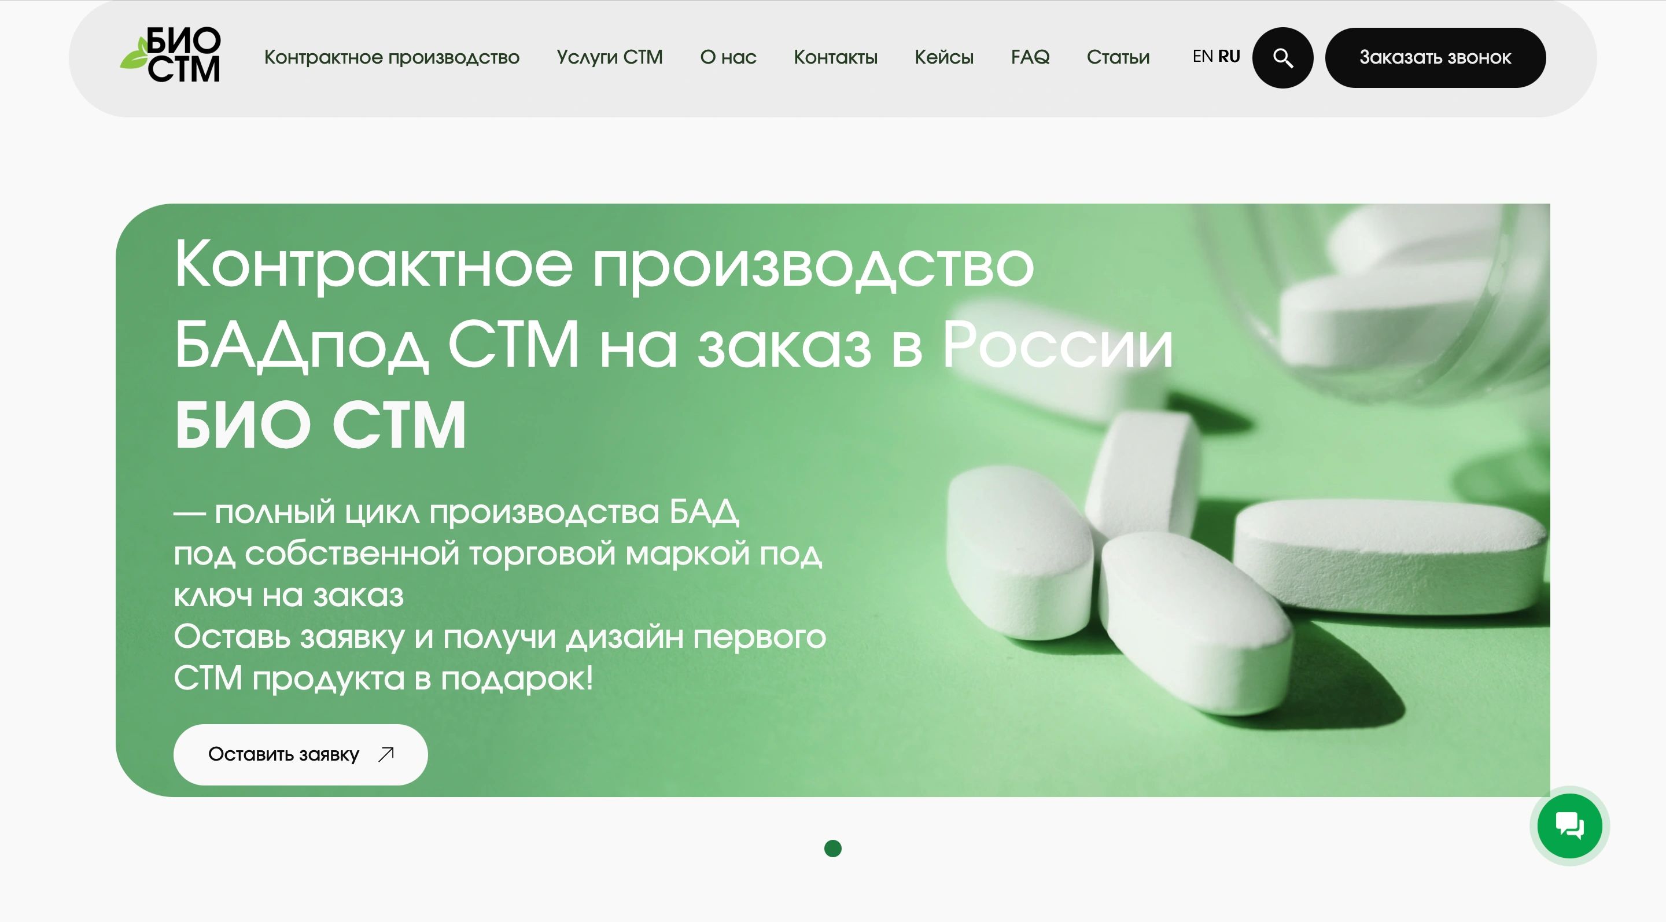Click the bold БИО СТМ banner text
Screen dimensions: 1666x922
click(x=320, y=425)
